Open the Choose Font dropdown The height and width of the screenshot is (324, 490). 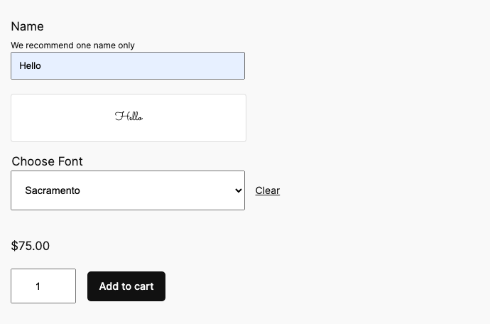(x=128, y=190)
